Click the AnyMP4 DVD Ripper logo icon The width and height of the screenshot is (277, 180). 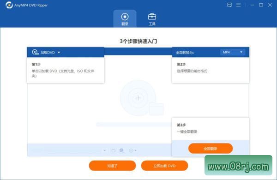pos(9,5)
